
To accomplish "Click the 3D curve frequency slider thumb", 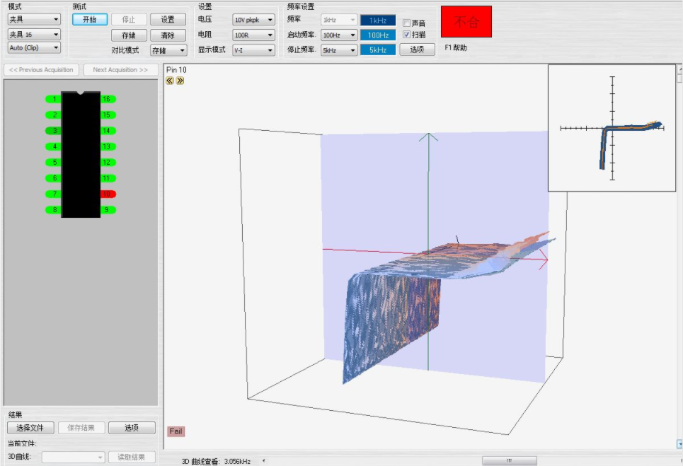I will pyautogui.click(x=509, y=461).
